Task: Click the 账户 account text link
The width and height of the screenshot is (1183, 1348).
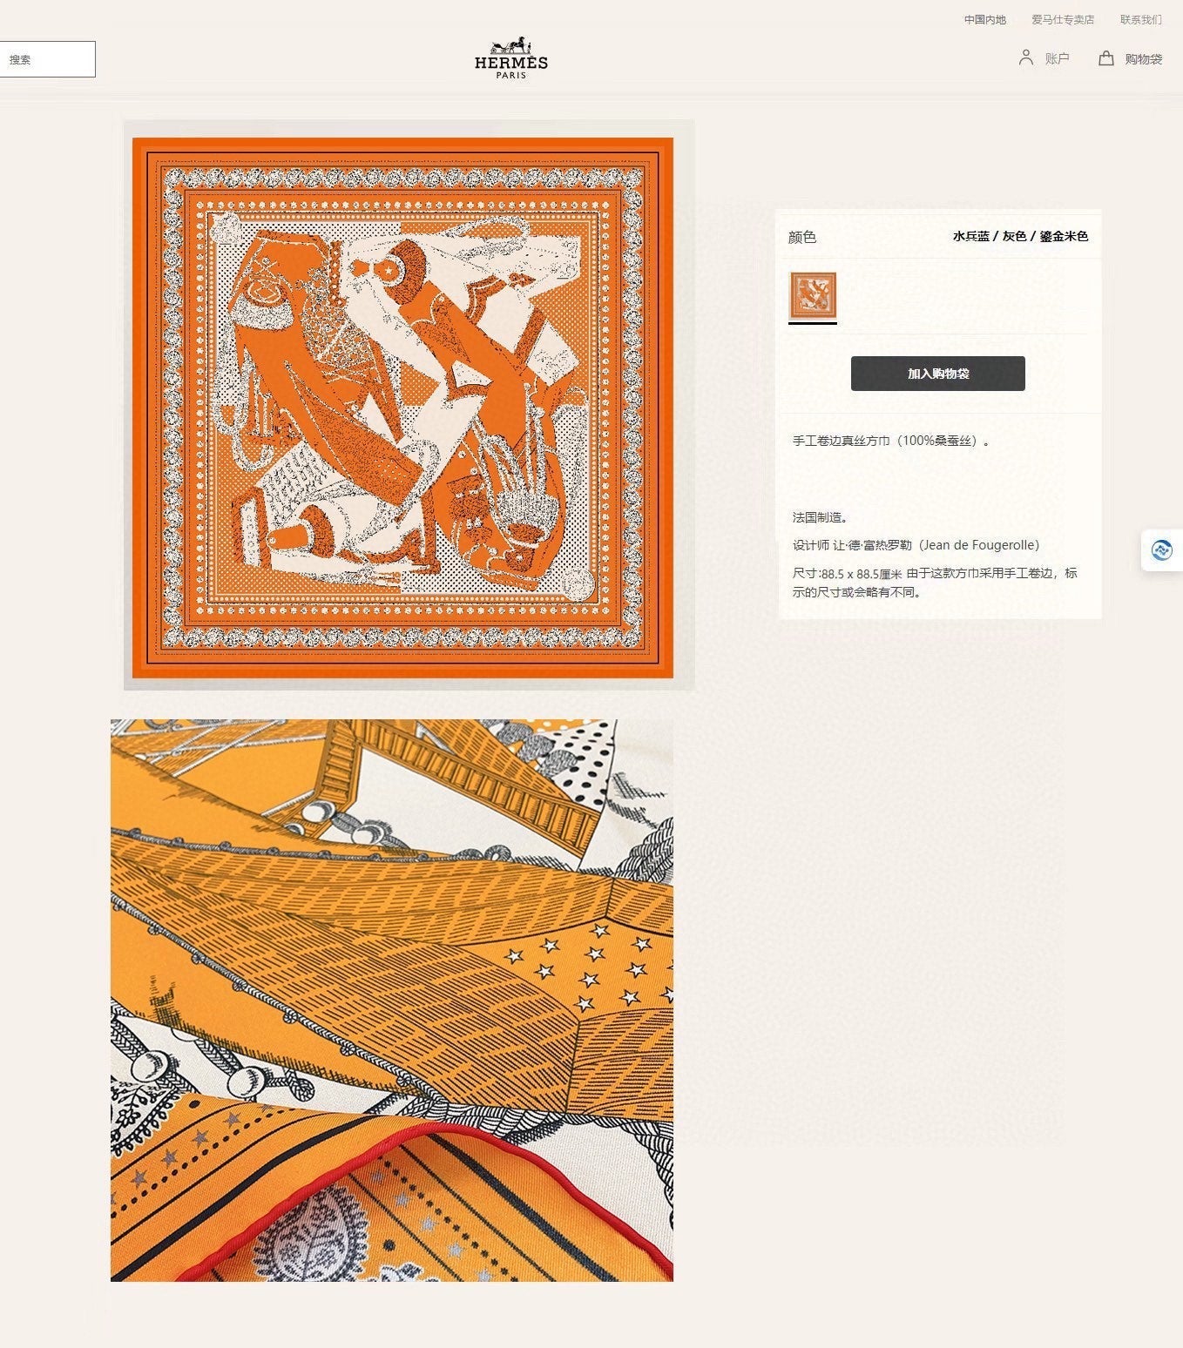Action: [1057, 58]
